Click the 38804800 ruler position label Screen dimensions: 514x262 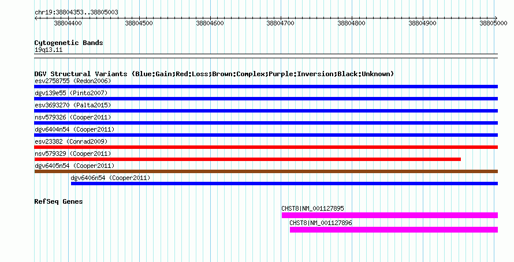tap(351, 23)
